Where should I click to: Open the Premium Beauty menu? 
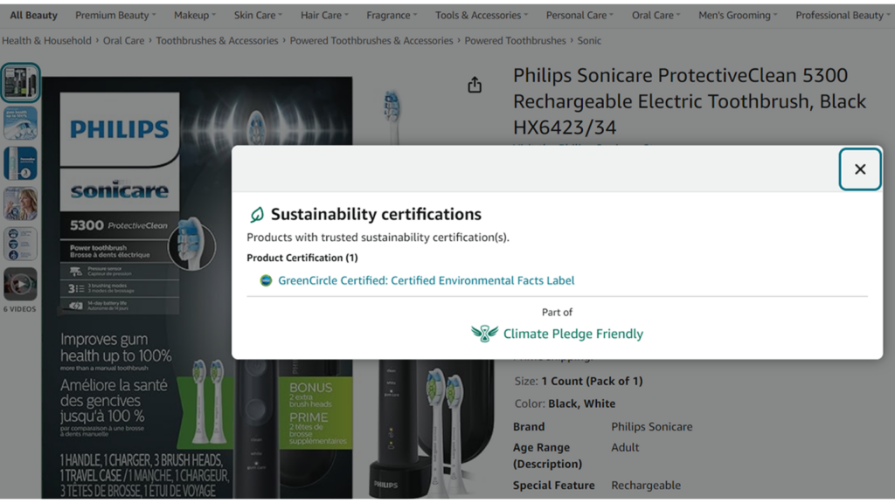click(x=114, y=14)
